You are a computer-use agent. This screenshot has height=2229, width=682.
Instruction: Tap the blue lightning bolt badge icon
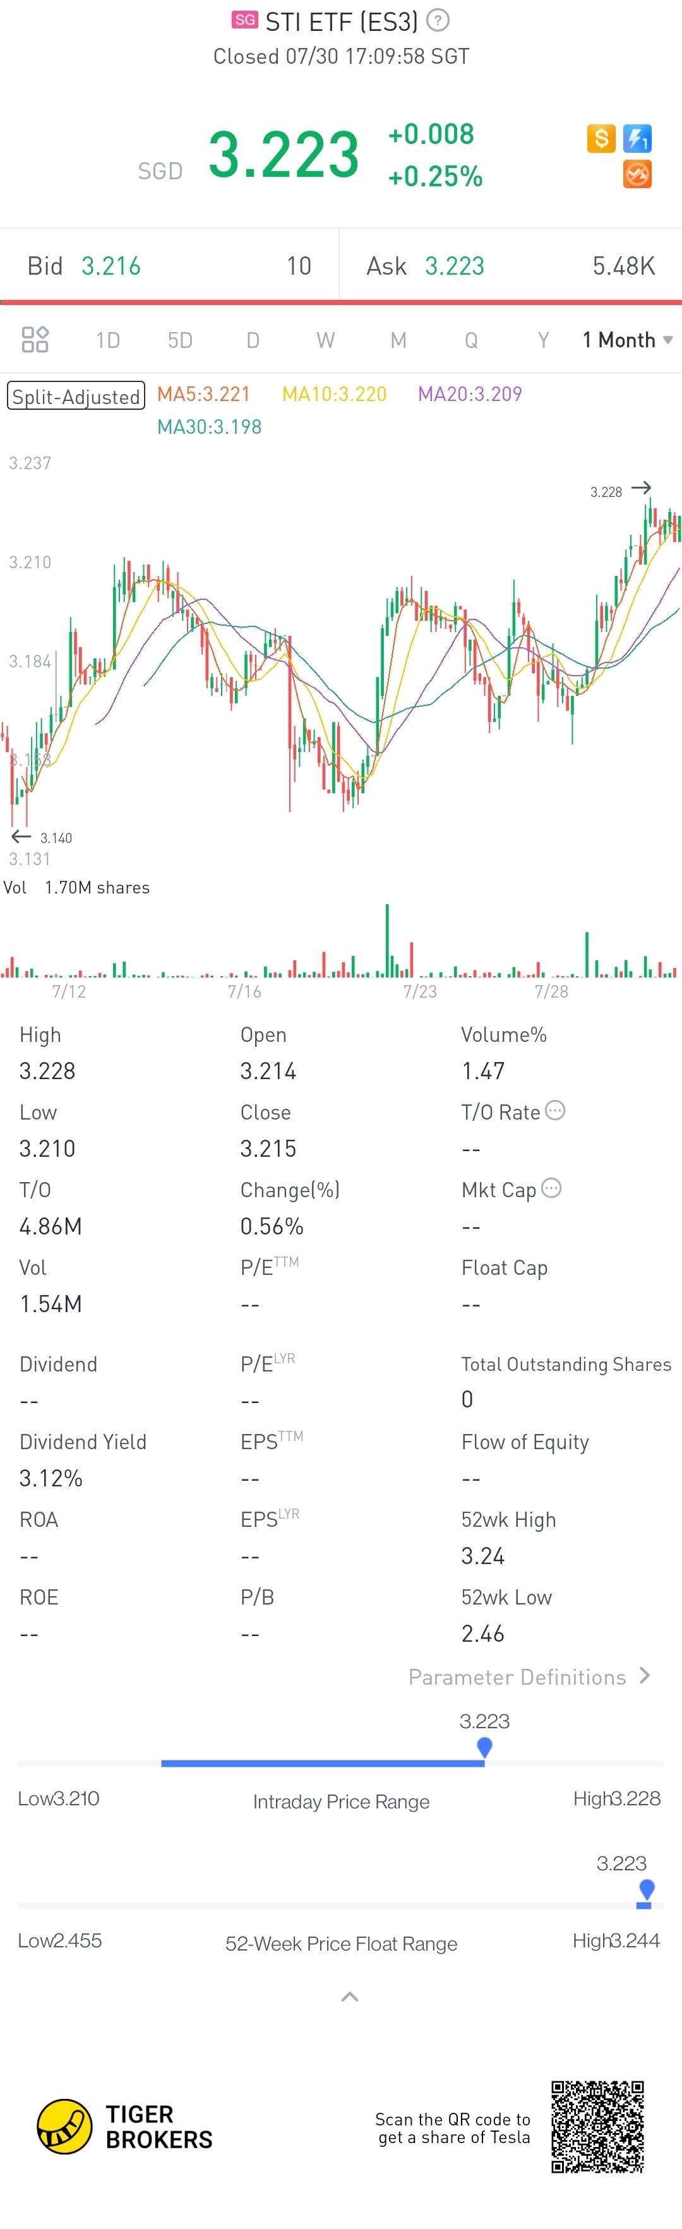click(638, 138)
